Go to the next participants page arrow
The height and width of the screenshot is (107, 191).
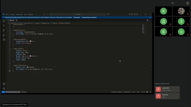coord(188,3)
